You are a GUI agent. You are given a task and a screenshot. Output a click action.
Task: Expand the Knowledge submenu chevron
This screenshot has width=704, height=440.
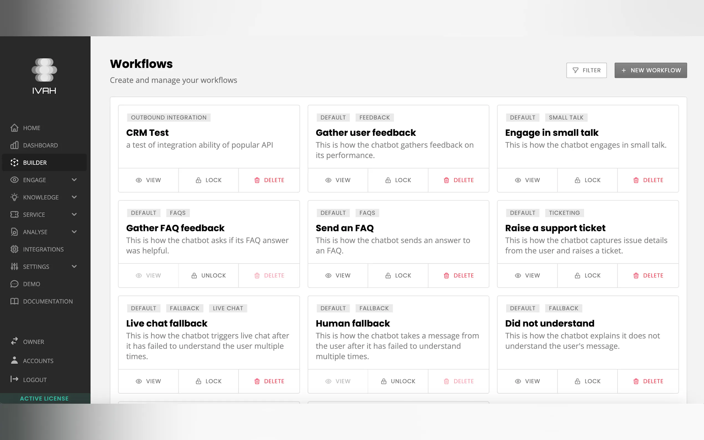point(74,197)
